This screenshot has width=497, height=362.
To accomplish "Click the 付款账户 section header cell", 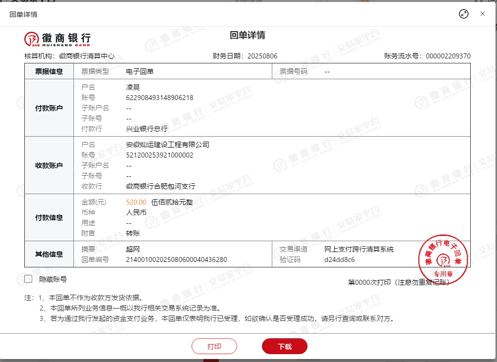I will tap(49, 108).
